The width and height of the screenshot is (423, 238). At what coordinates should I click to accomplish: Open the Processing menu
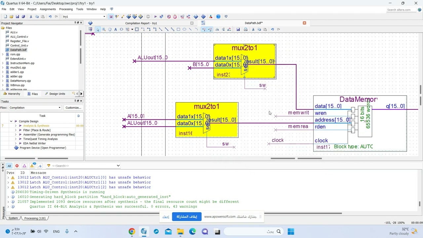66,9
